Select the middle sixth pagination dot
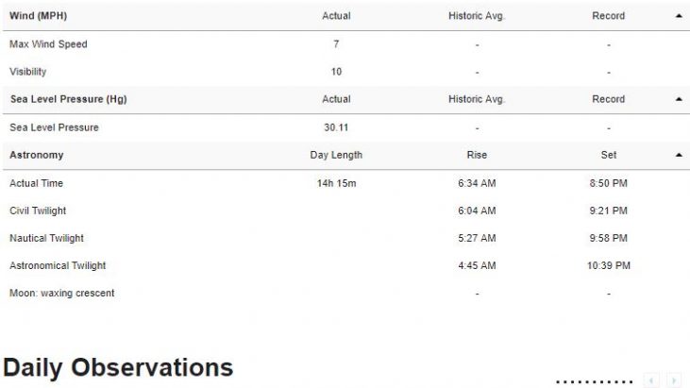Screen dimensions: 690x388 click(x=595, y=381)
